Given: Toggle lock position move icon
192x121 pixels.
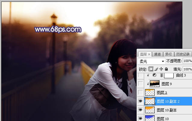Looking at the screenshot, I should pos(161,69).
